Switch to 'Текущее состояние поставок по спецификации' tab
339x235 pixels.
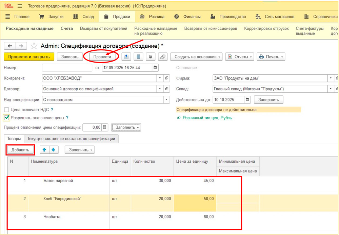(x=71, y=139)
